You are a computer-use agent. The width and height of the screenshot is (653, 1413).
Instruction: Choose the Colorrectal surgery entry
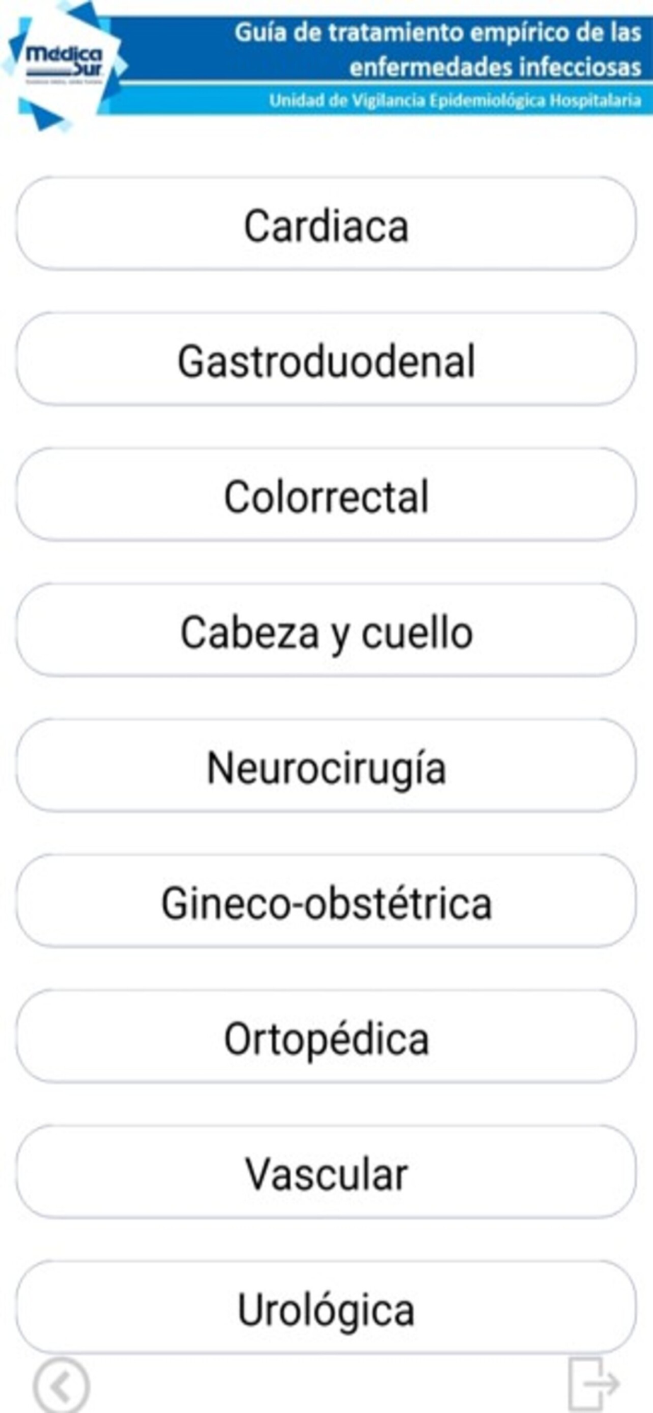[326, 495]
